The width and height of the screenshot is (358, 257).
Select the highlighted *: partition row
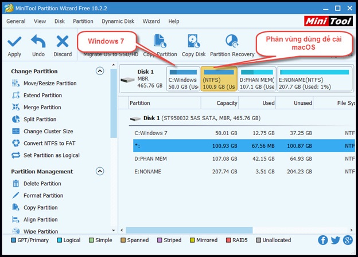pyautogui.click(x=244, y=146)
